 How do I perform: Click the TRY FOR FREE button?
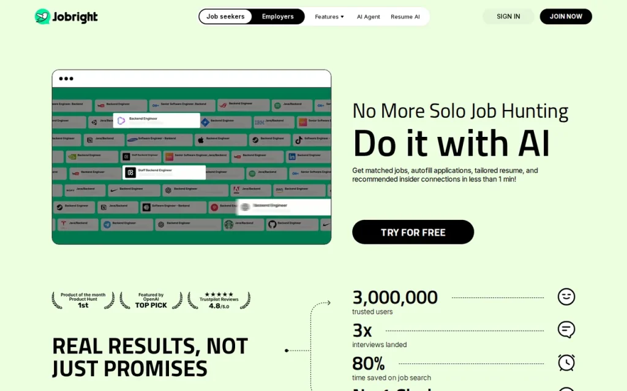pos(413,232)
